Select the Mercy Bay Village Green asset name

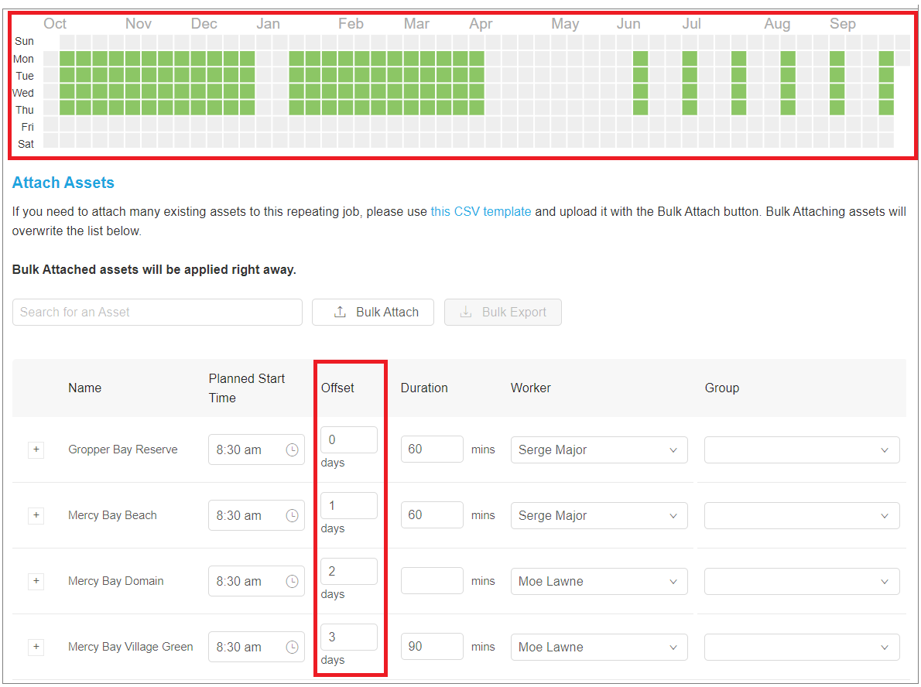tap(130, 647)
